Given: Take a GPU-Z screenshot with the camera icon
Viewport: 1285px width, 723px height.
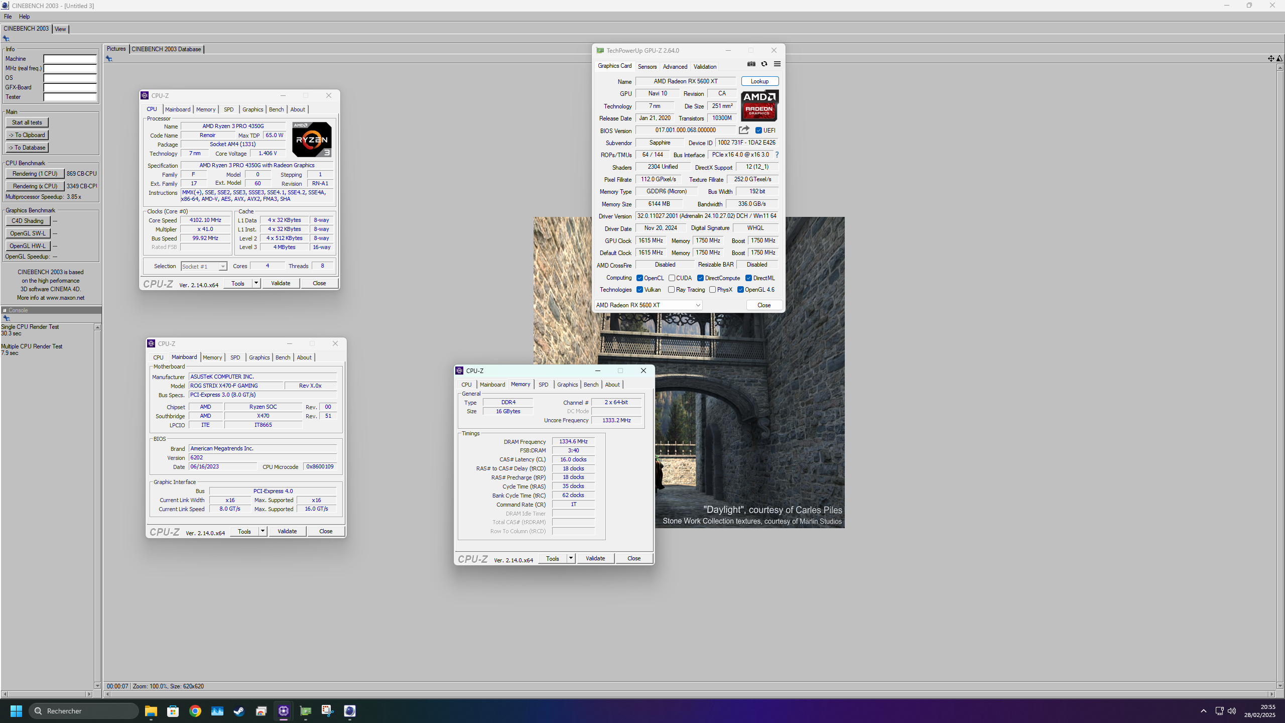Looking at the screenshot, I should (x=751, y=64).
